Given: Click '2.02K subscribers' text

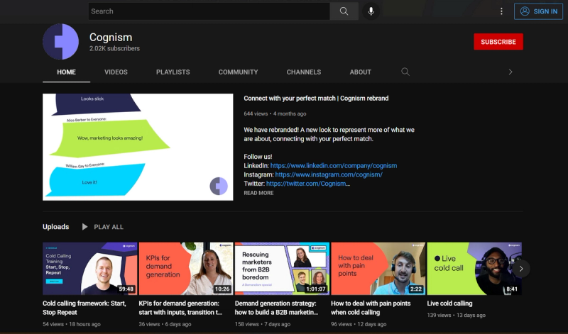Looking at the screenshot, I should (x=114, y=48).
